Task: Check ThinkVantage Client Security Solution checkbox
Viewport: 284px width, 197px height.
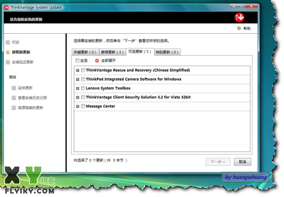Action: [x=83, y=97]
